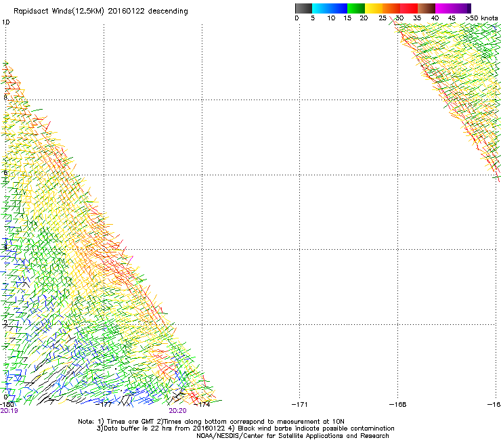Click the longitude axis label '-177'

pos(104,405)
